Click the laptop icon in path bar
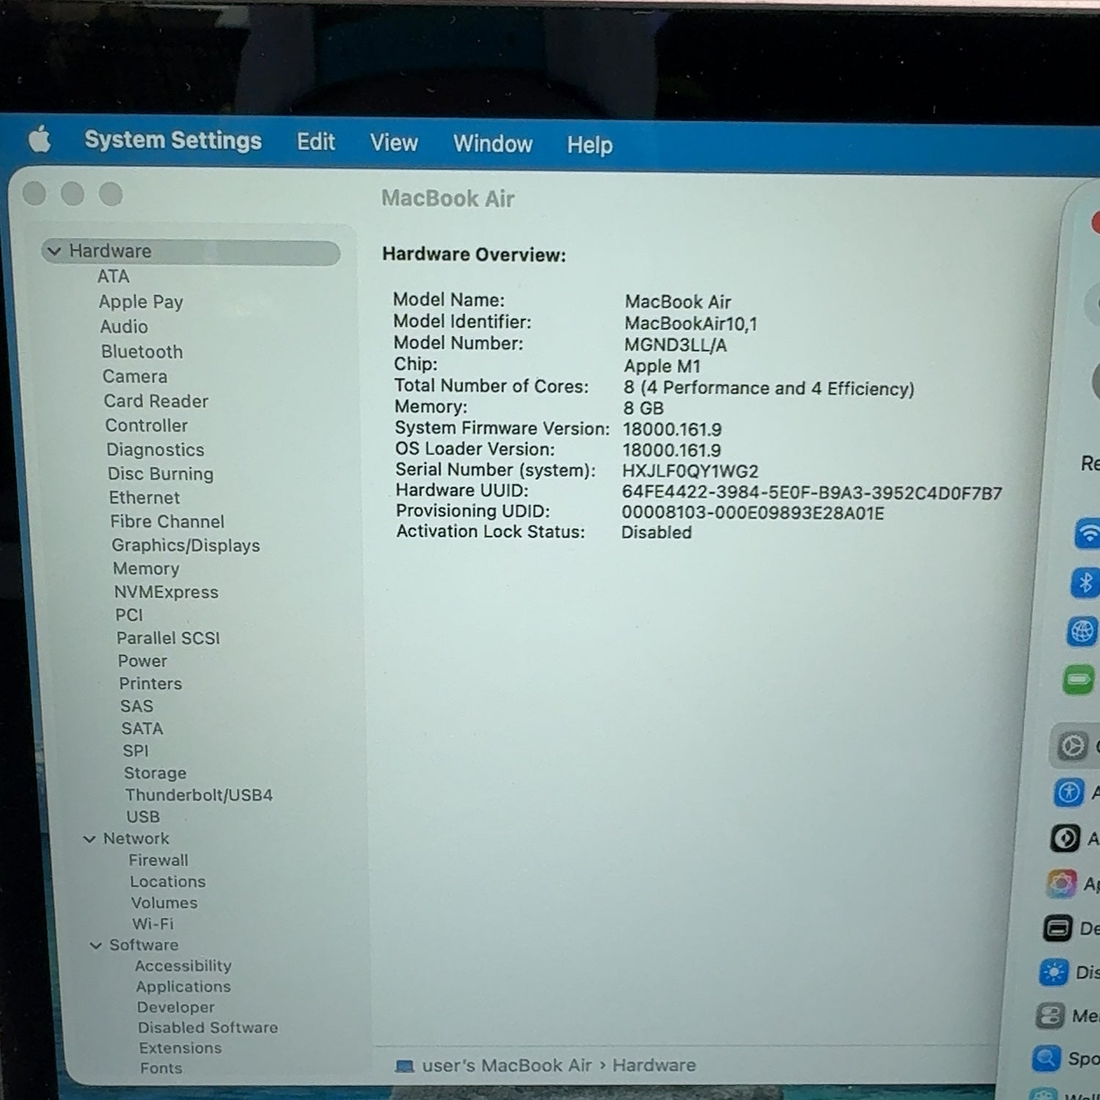 pyautogui.click(x=405, y=1066)
